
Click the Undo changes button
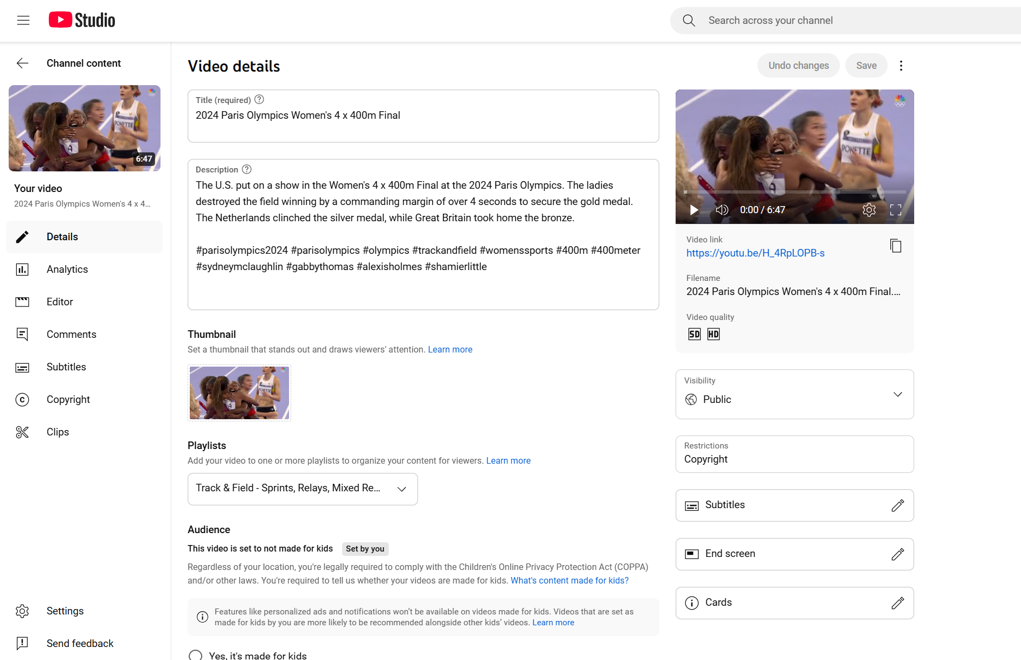[x=798, y=66]
